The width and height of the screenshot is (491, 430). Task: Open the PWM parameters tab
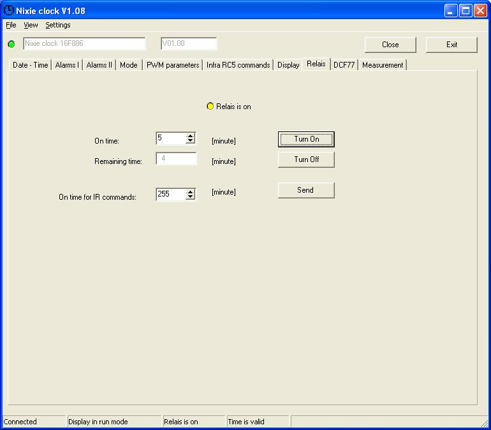[x=173, y=65]
